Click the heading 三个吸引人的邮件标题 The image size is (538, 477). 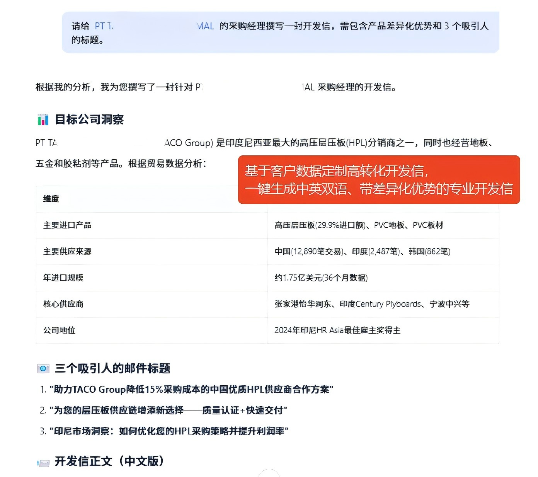pos(112,368)
